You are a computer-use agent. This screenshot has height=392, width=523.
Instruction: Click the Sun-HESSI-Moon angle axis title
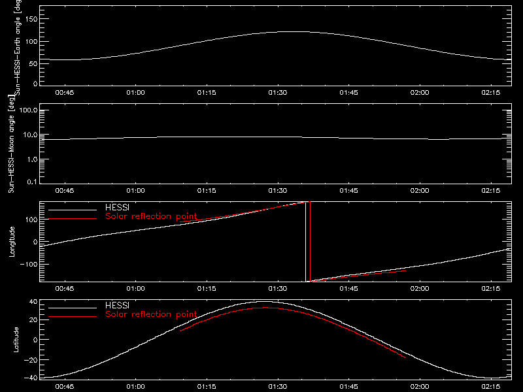click(x=11, y=144)
